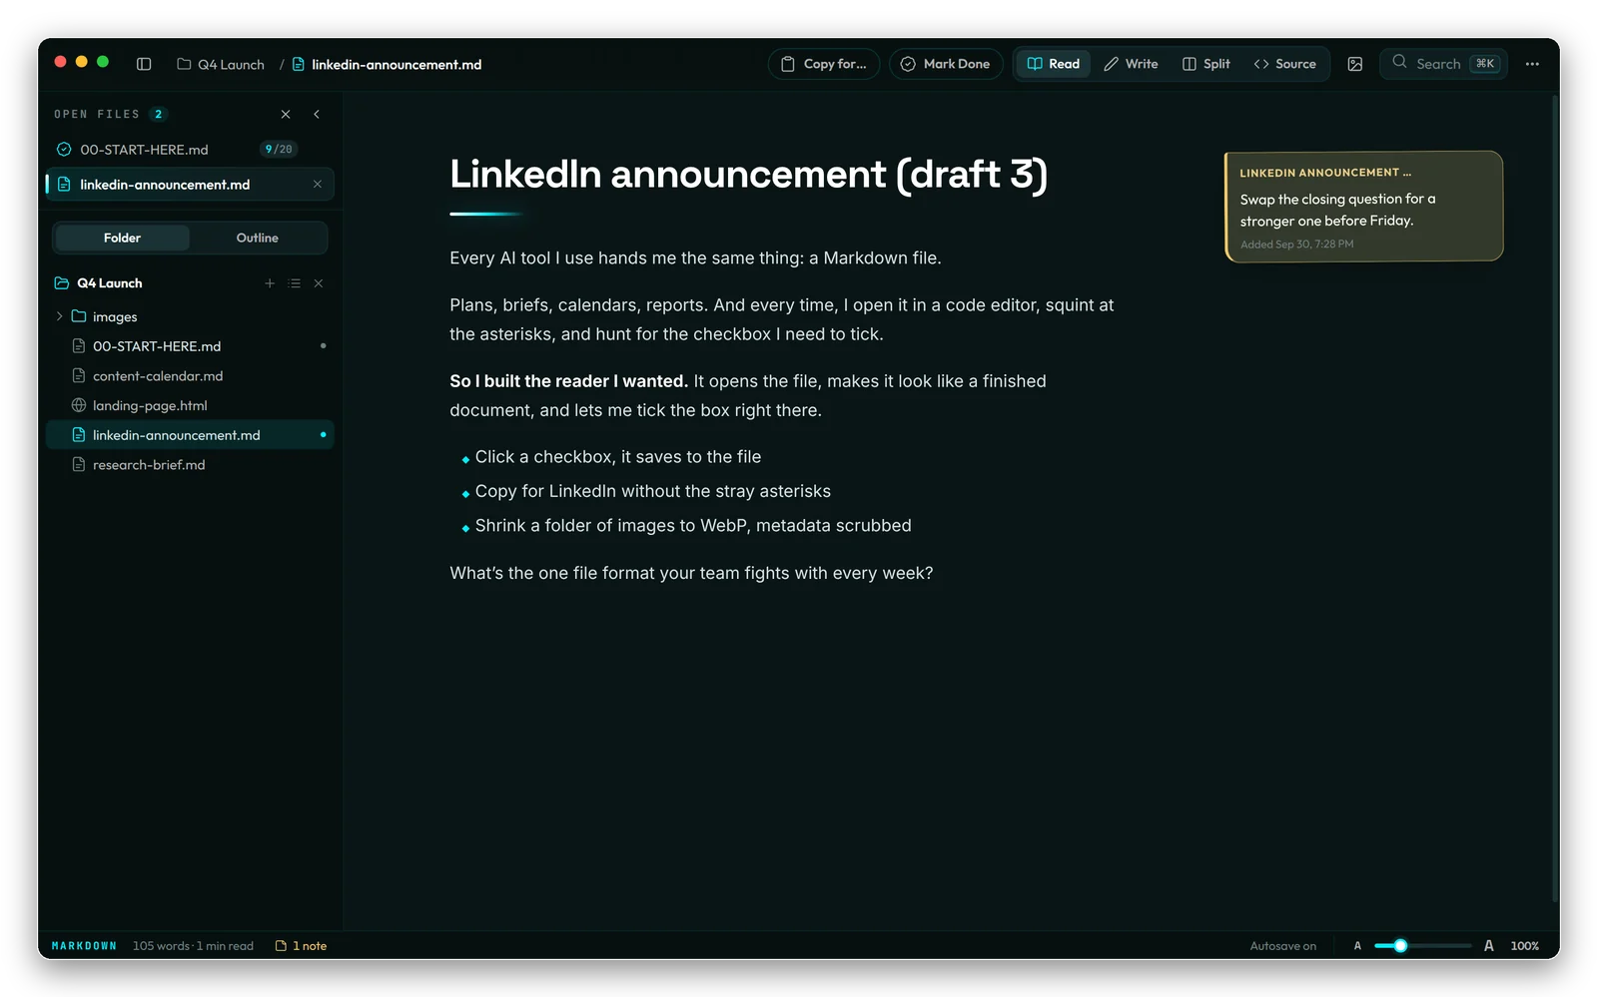Click the 100% zoom value
Image resolution: width=1598 pixels, height=997 pixels.
click(1524, 946)
